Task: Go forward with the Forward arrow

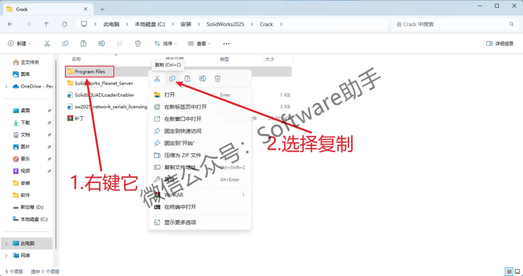Action: point(29,24)
